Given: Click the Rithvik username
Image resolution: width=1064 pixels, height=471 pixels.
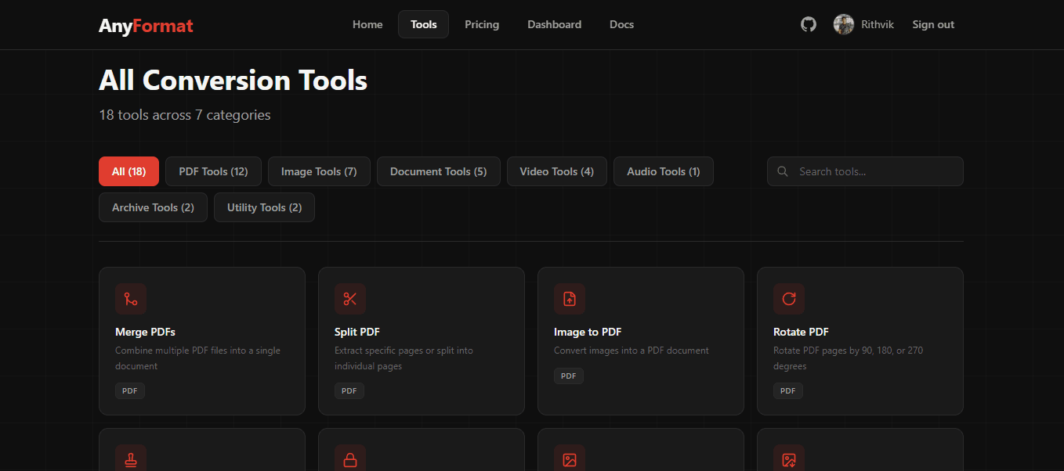Looking at the screenshot, I should 878,24.
